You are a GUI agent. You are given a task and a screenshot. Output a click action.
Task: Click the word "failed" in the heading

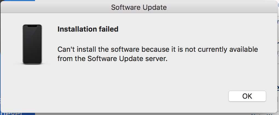(108, 29)
